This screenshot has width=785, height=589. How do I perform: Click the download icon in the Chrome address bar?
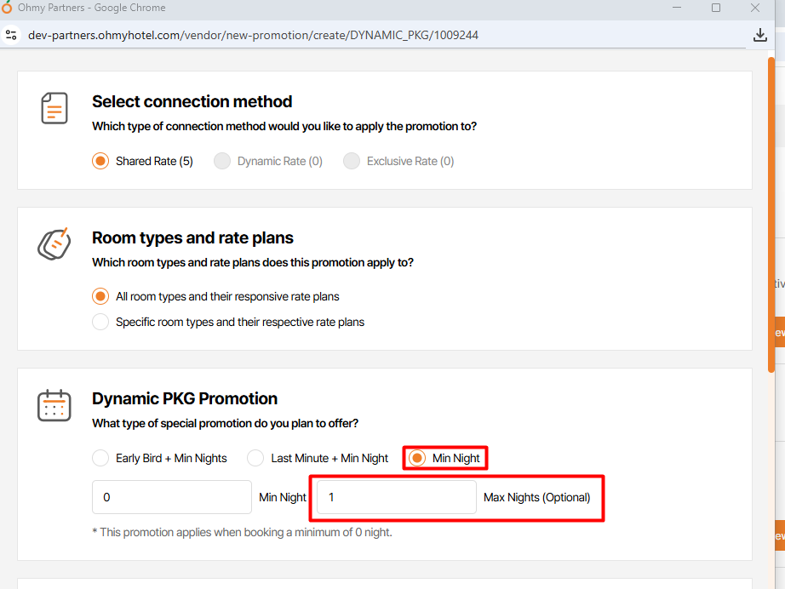(760, 35)
